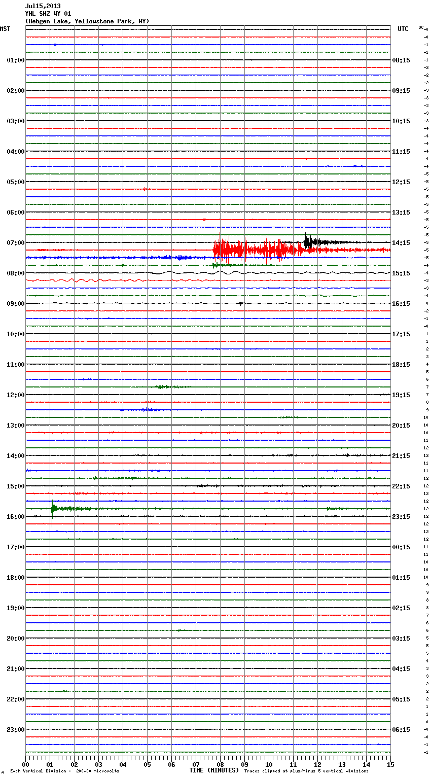Click the '23:15' UTC time label
The height and width of the screenshot is (778, 431).
pos(401,517)
